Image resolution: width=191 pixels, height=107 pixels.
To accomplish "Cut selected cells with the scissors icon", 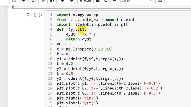I will [x=34, y=1].
